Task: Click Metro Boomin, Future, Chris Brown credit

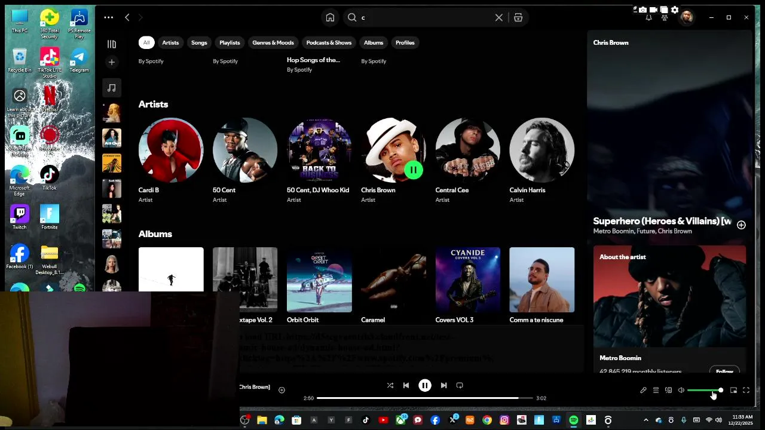Action: tap(642, 231)
